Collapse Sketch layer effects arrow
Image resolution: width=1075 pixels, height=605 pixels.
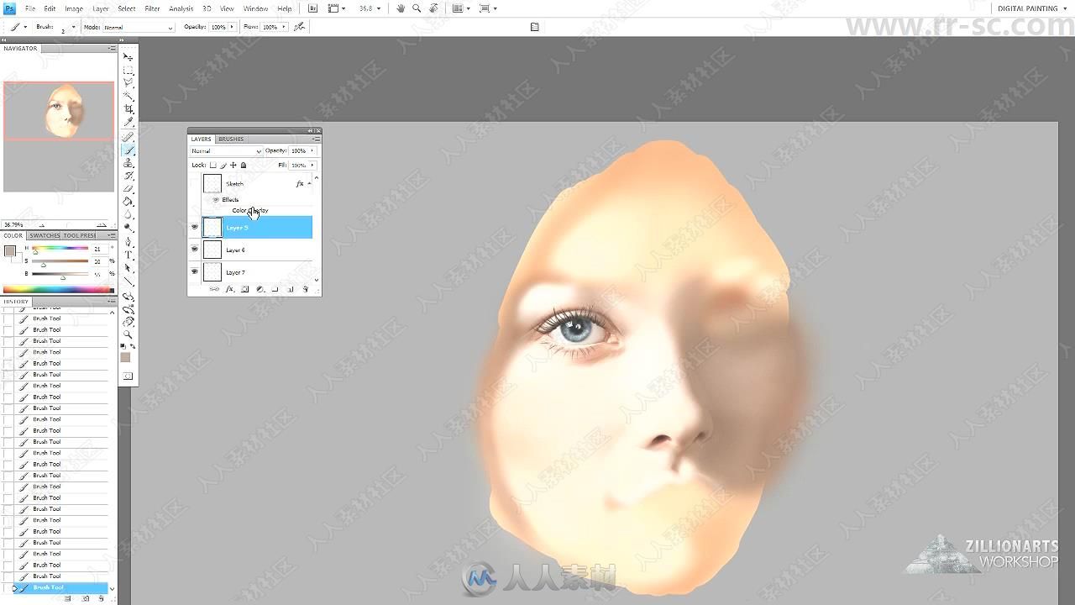(x=309, y=183)
